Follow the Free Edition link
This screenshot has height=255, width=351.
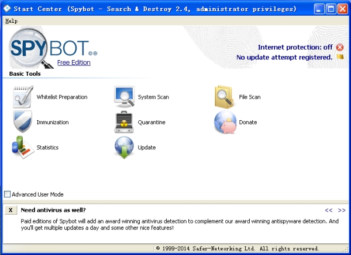[74, 62]
